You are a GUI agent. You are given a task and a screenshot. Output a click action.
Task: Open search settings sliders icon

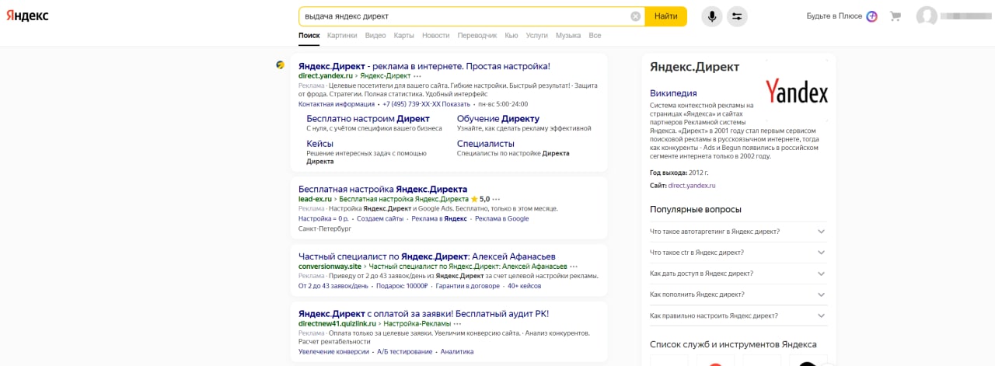(x=737, y=16)
